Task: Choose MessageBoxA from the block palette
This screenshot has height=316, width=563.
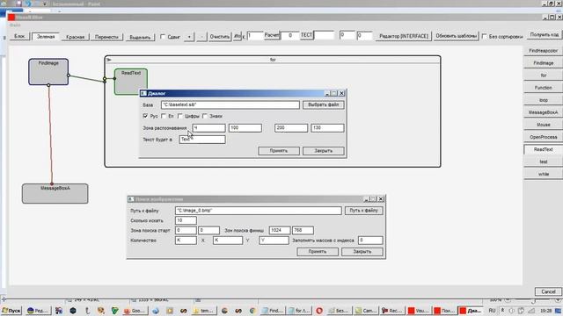Action: pos(543,112)
